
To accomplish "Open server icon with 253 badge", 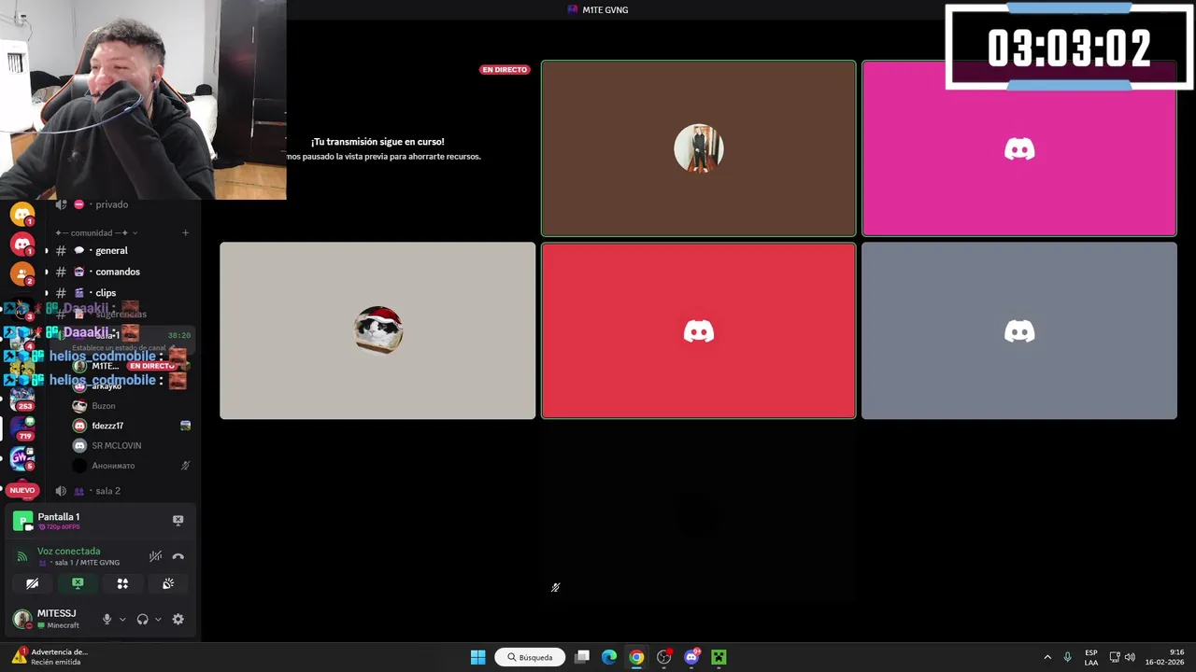I will (x=22, y=399).
